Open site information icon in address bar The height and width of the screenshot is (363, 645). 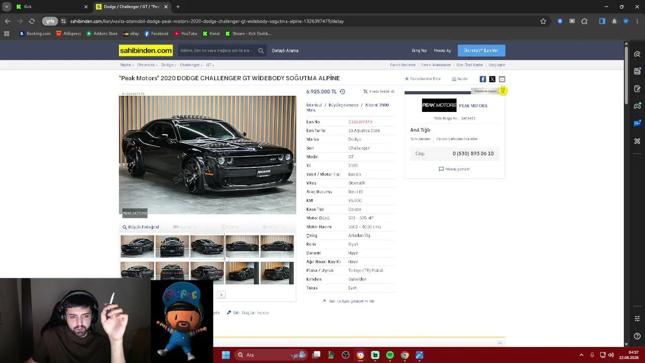63,21
